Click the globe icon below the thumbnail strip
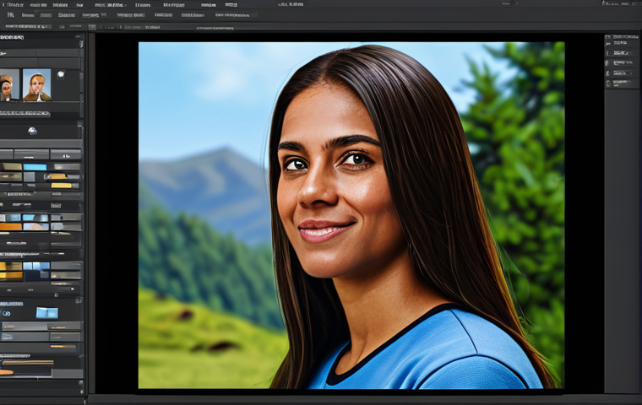Screen dimensions: 642x405 (32, 131)
